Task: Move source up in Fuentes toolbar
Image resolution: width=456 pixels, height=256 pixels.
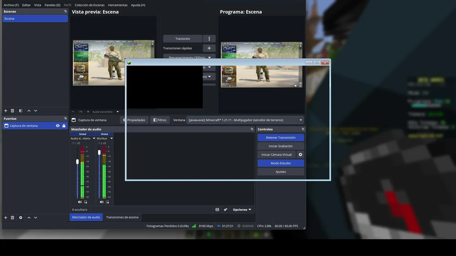Action: [x=29, y=218]
